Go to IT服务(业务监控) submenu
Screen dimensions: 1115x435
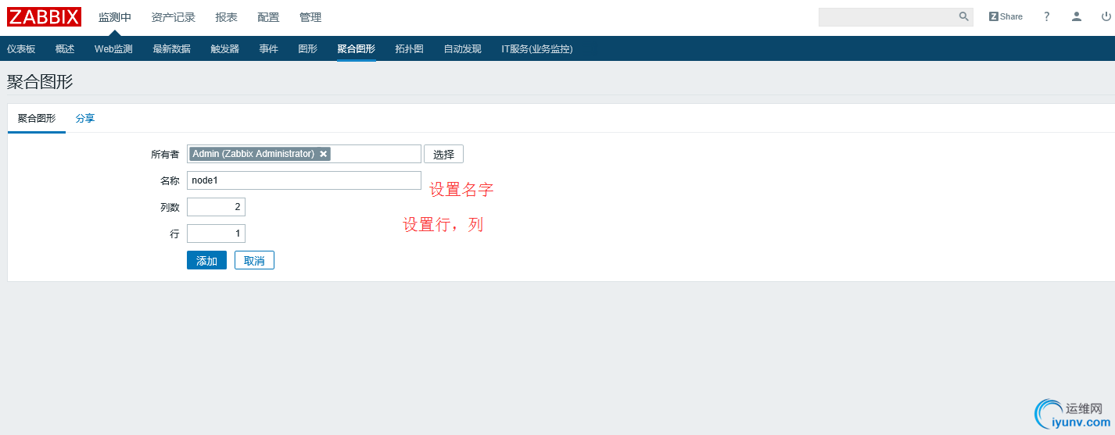(537, 48)
